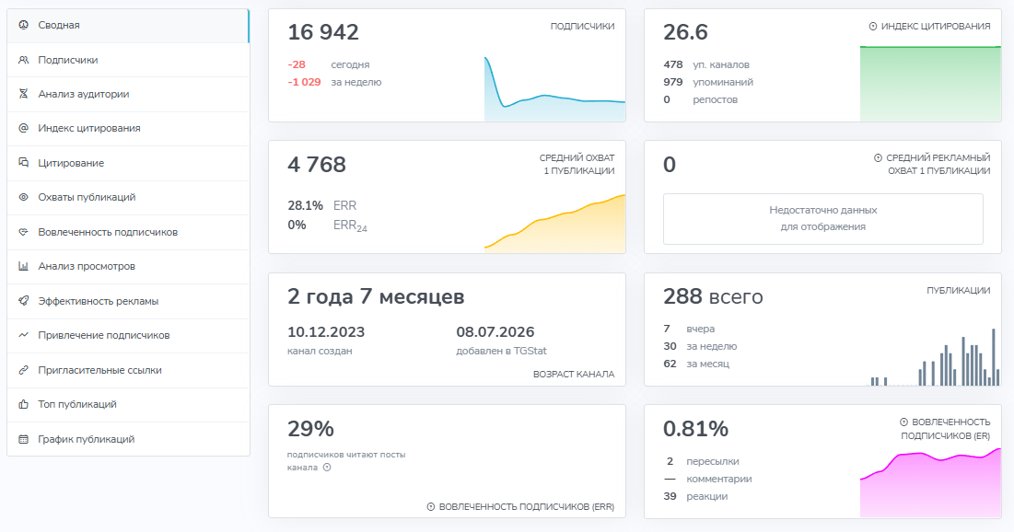Click the calendar icon for График публикаций

[23, 439]
